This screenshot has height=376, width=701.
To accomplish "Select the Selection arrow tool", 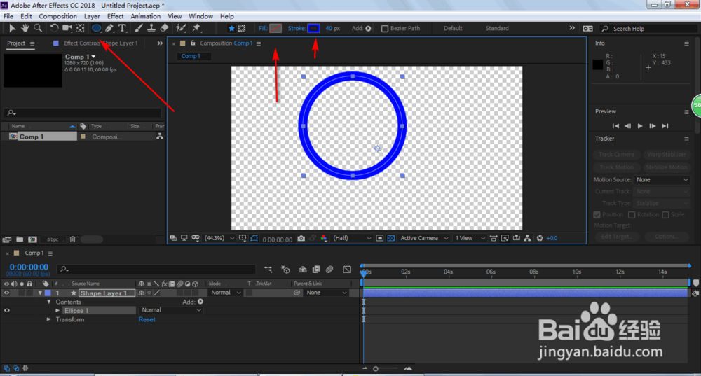I will (x=12, y=28).
